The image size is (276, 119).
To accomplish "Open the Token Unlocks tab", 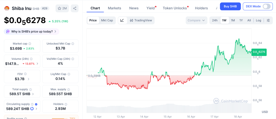I will (175, 8).
